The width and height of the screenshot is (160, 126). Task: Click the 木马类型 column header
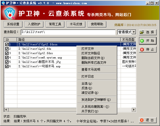pyautogui.click(x=128, y=39)
